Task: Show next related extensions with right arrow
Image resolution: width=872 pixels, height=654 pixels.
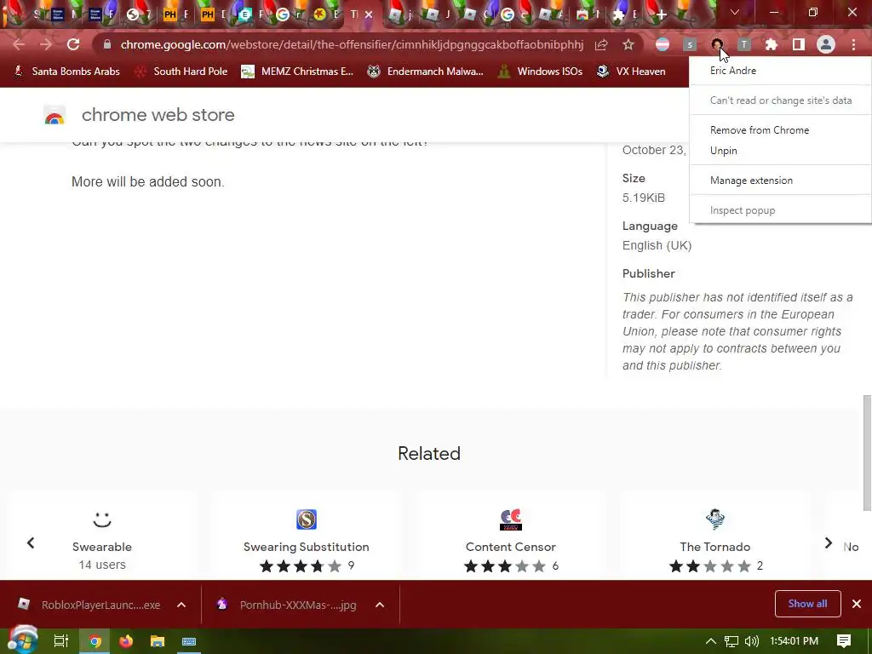Action: coord(828,542)
